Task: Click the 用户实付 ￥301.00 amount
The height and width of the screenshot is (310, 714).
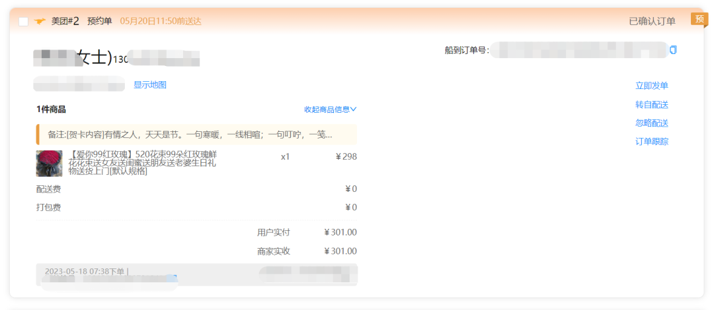Action: point(340,233)
